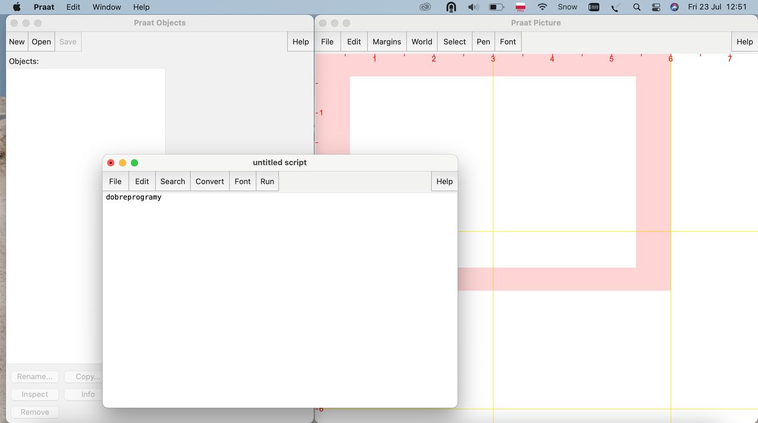Open Edit menu in Praat Picture window
Screen dimensions: 758x423
(x=354, y=41)
